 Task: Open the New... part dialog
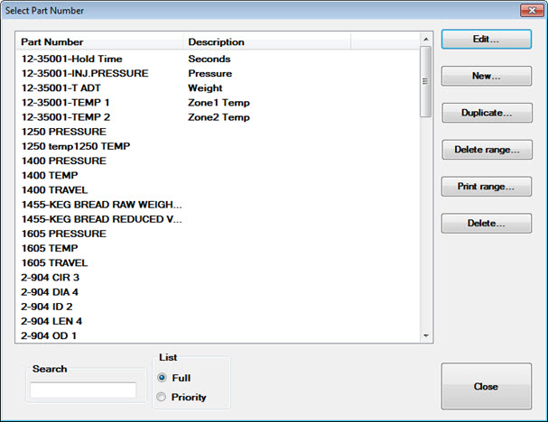tap(486, 77)
